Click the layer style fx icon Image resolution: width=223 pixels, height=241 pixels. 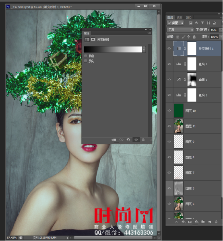tap(183, 222)
